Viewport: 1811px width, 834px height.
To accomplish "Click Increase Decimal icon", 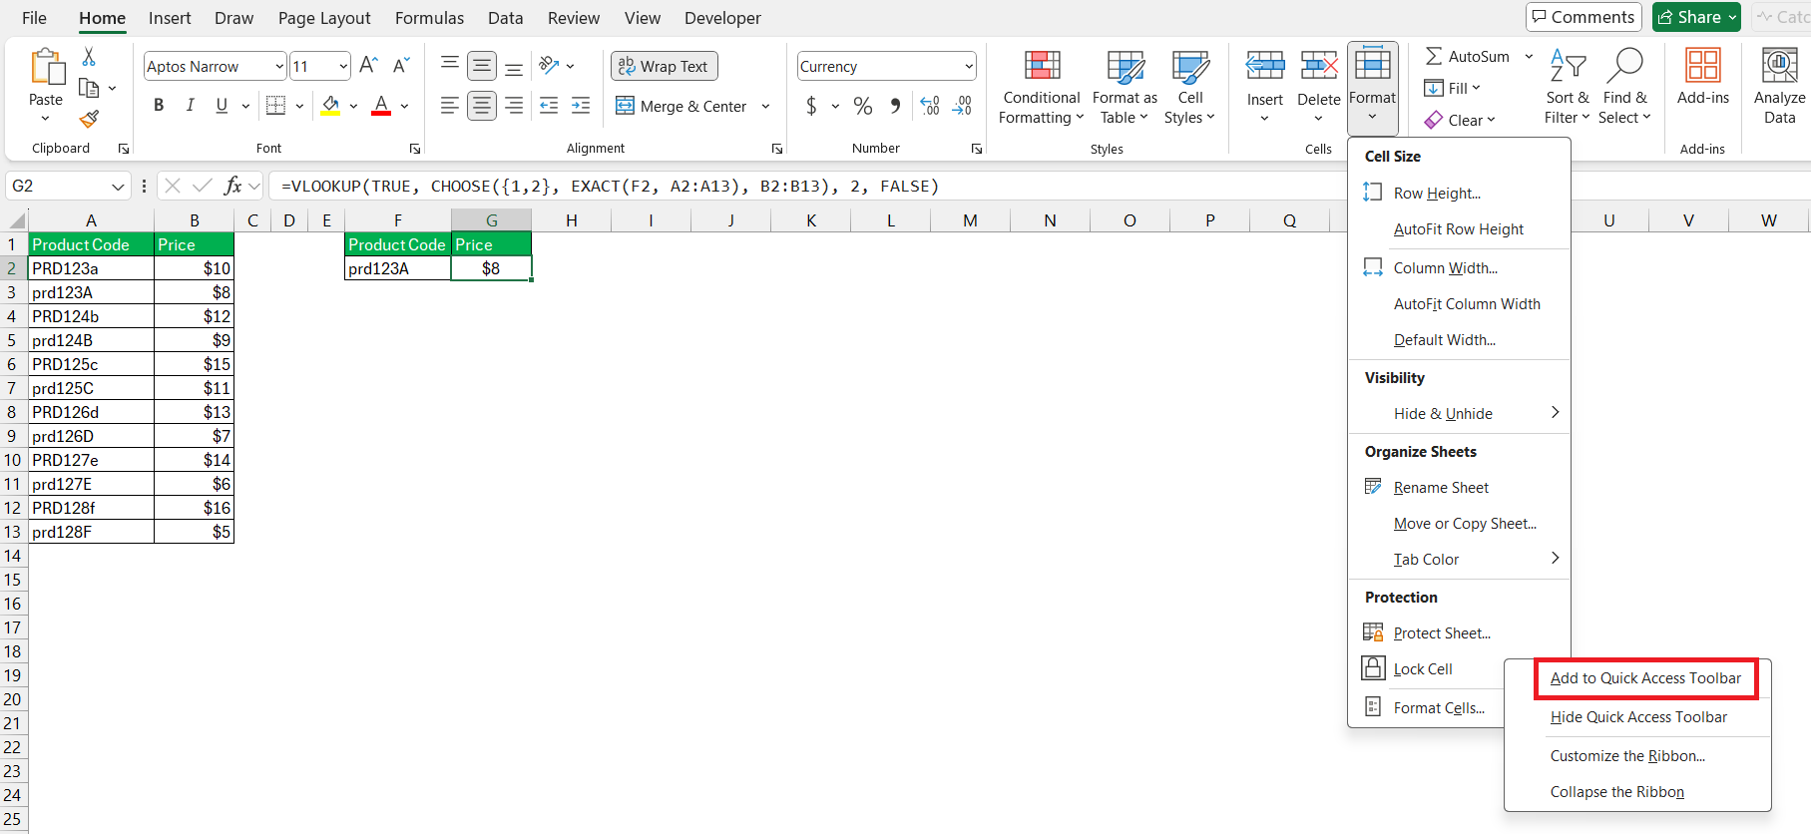I will tap(930, 106).
